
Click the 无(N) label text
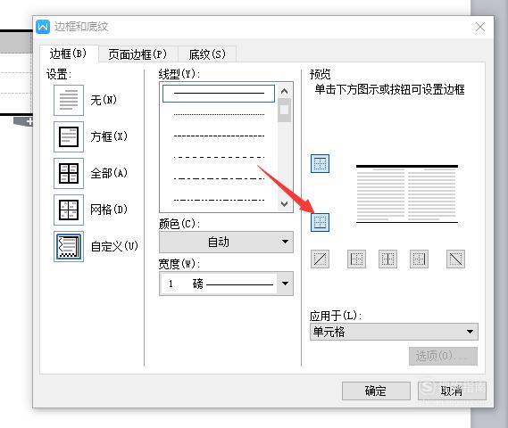(x=104, y=100)
